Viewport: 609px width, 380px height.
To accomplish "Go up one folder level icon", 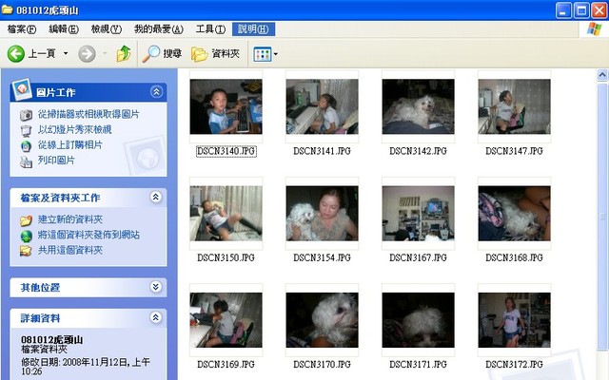I will coord(124,53).
